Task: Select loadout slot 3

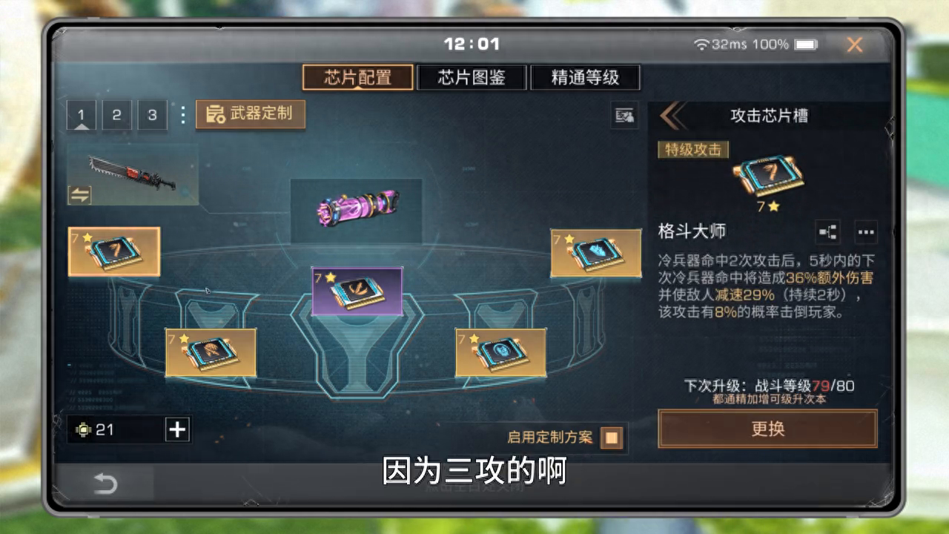Action: [x=152, y=116]
